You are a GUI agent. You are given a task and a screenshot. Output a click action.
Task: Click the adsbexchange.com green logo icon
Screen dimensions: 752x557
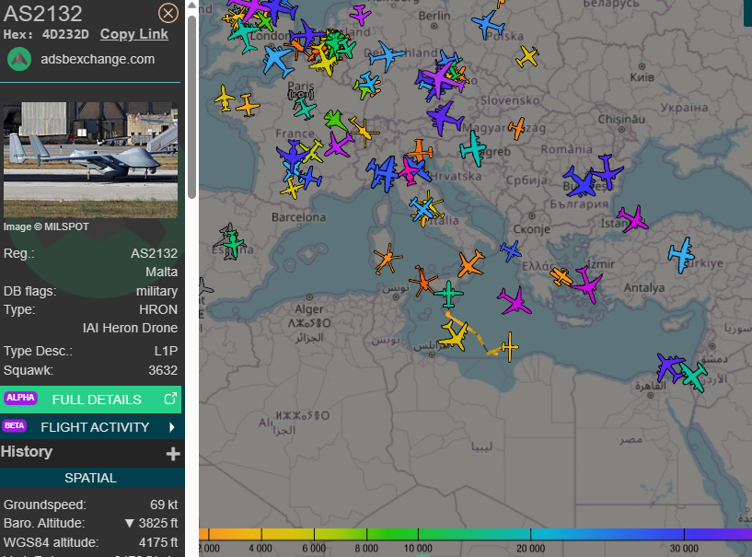tap(19, 60)
